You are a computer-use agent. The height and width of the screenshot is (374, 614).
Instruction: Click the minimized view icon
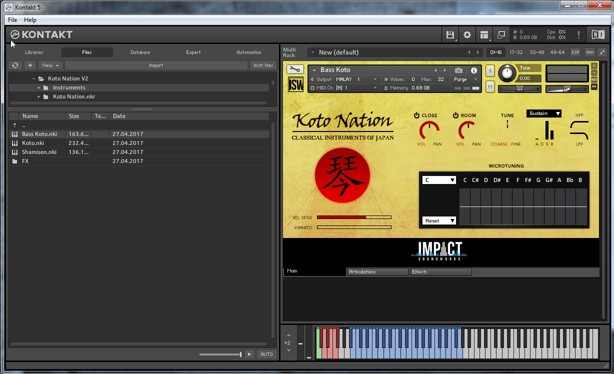point(501,35)
